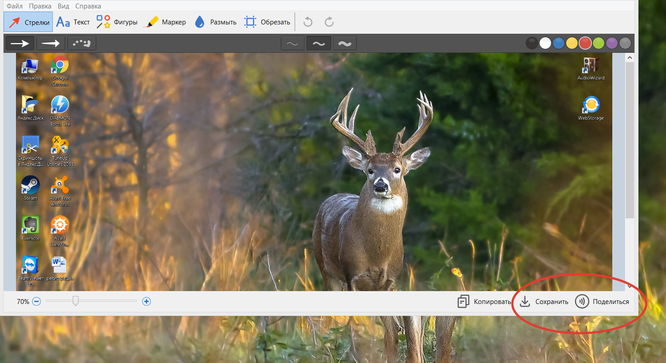
Task: Click the Evernote icon in the image
Action: click(30, 228)
